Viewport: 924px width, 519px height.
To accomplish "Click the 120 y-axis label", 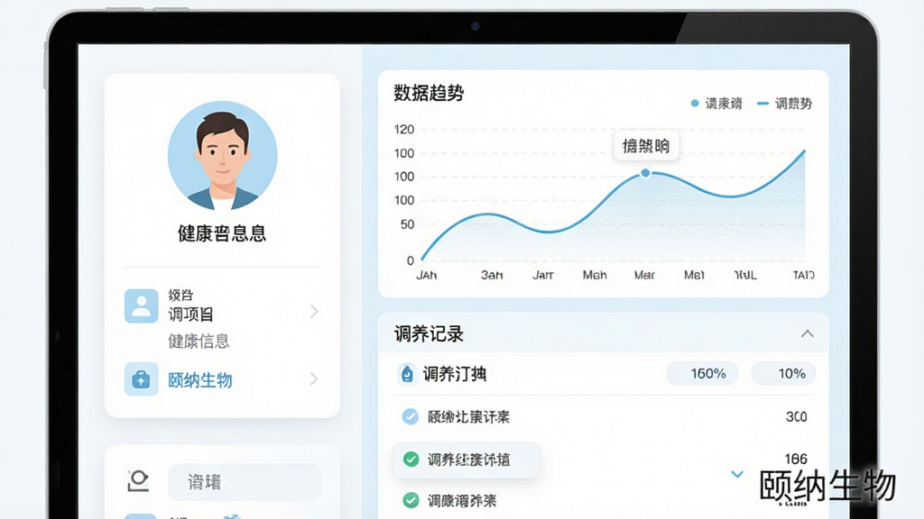I will coord(404,130).
